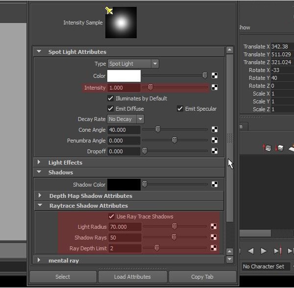
Task: Collapse Raytrace Shadow Attributes section
Action: pyautogui.click(x=40, y=205)
